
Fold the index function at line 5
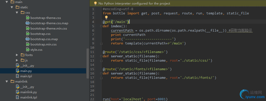(x=101, y=26)
